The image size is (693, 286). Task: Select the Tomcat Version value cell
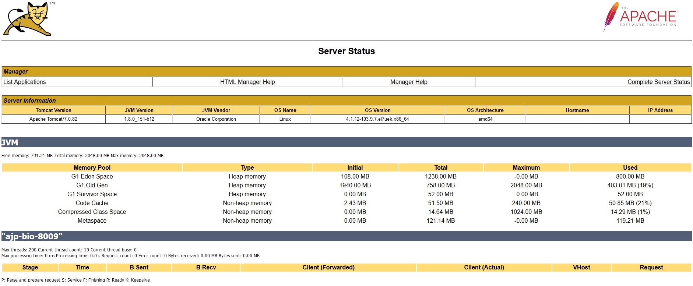53,119
